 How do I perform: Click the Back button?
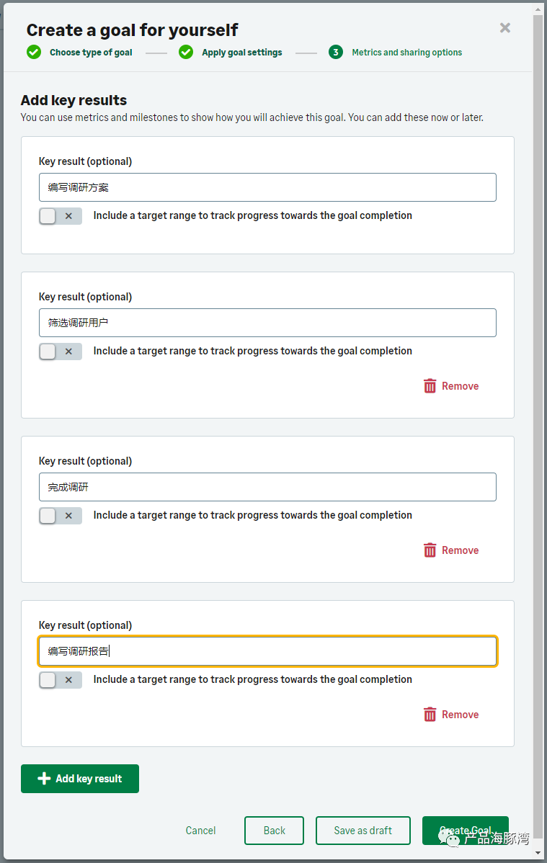[x=275, y=831]
